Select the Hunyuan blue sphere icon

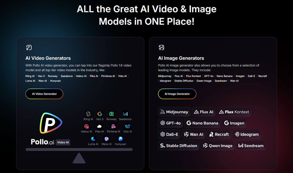[x=121, y=139]
